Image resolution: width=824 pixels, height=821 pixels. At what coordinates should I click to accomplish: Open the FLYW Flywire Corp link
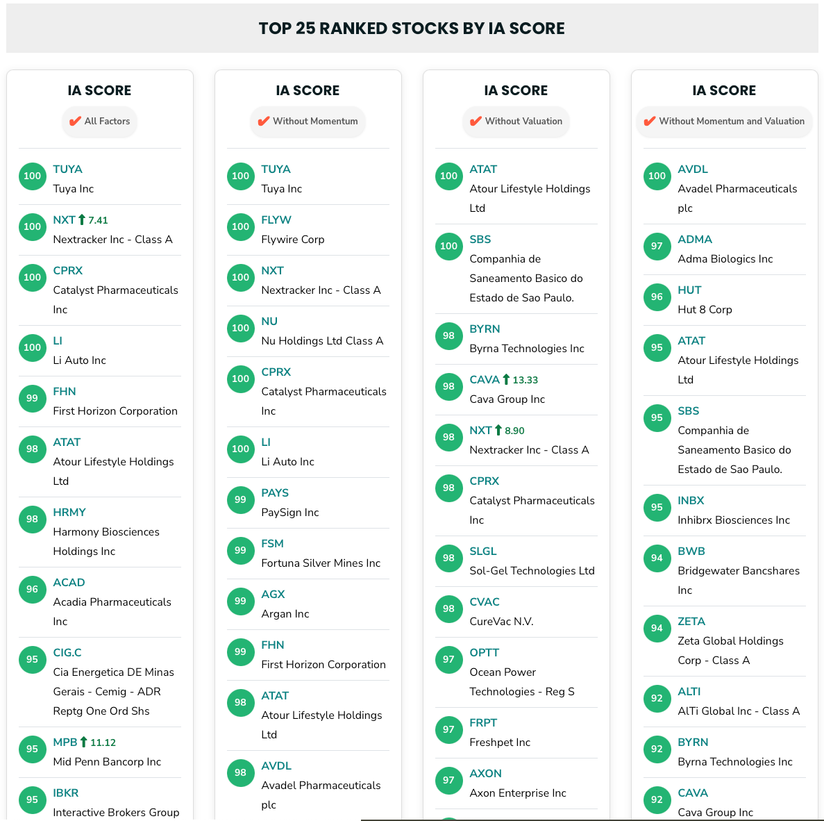click(x=276, y=219)
